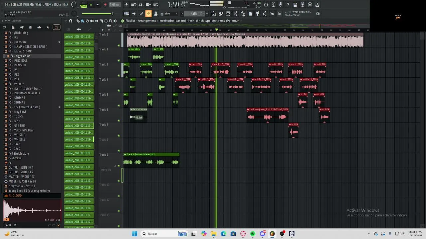Mute Track 6 using its green dot
The image size is (426, 239).
pos(119,120)
